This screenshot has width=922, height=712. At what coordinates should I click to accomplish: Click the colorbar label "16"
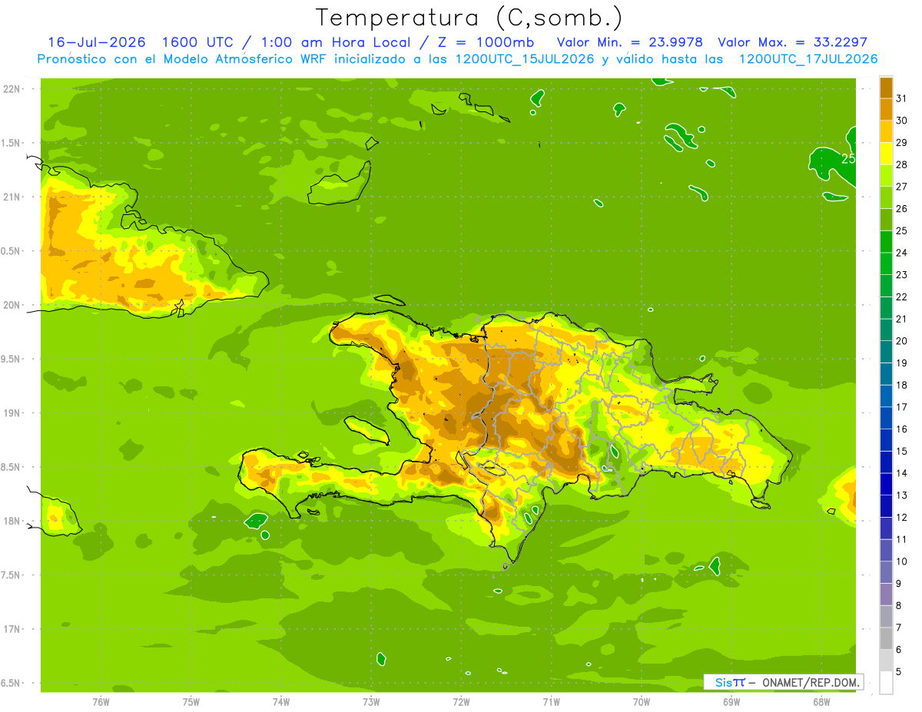click(x=902, y=429)
